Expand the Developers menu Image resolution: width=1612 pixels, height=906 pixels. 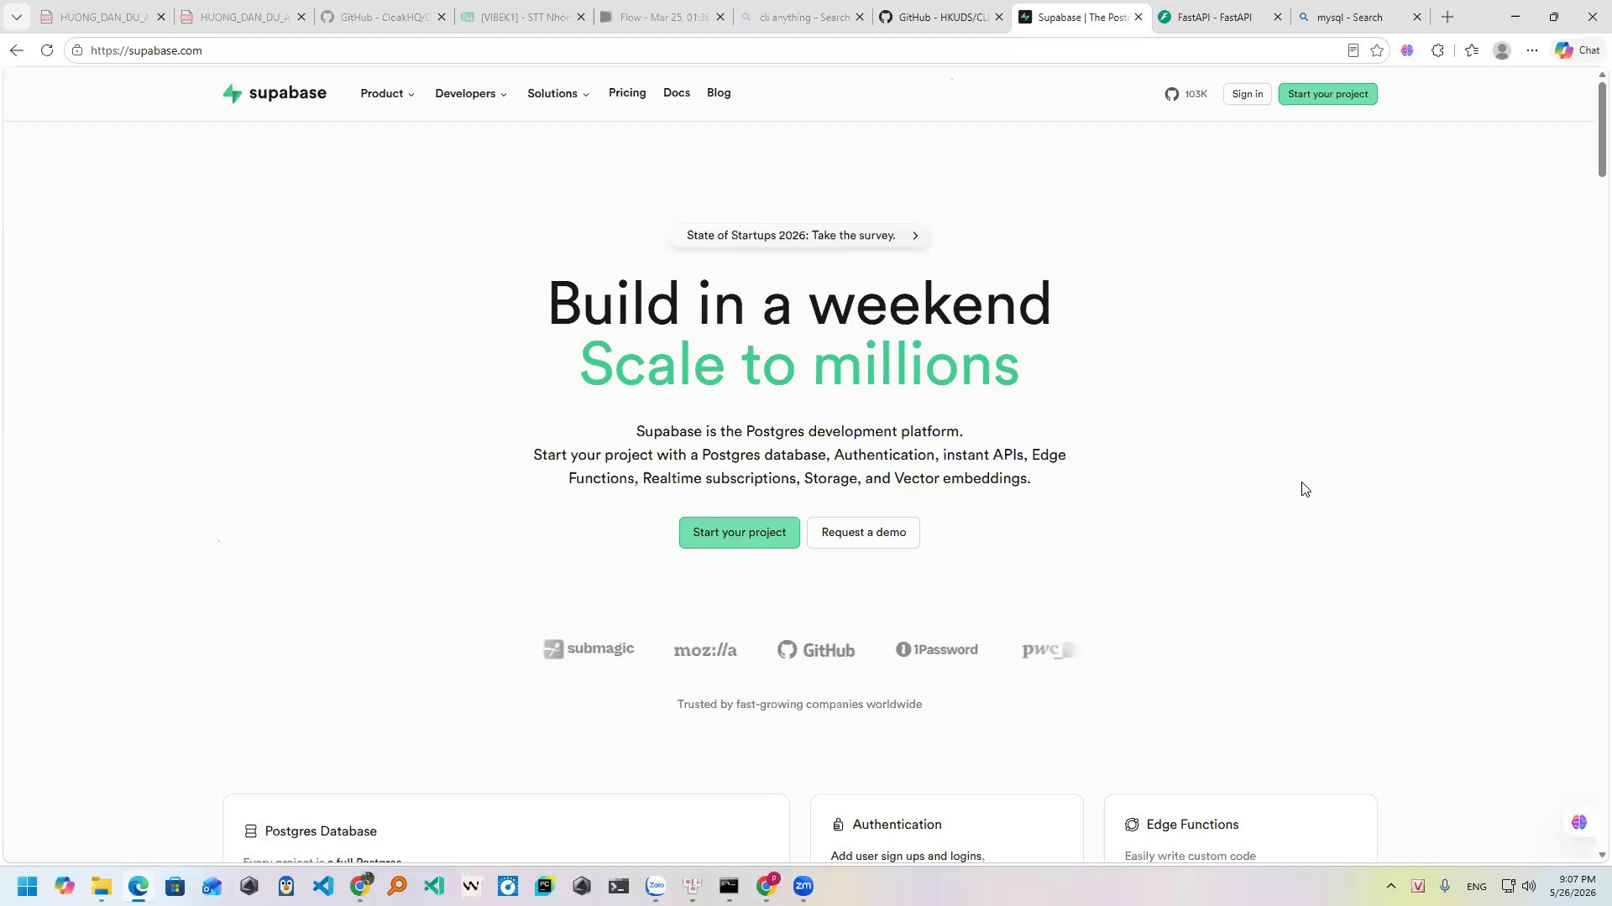click(x=471, y=93)
